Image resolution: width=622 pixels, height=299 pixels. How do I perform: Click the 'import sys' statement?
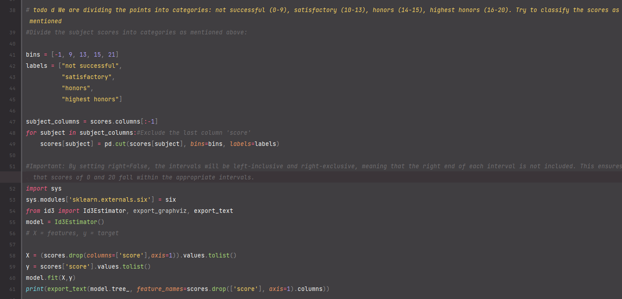click(44, 188)
